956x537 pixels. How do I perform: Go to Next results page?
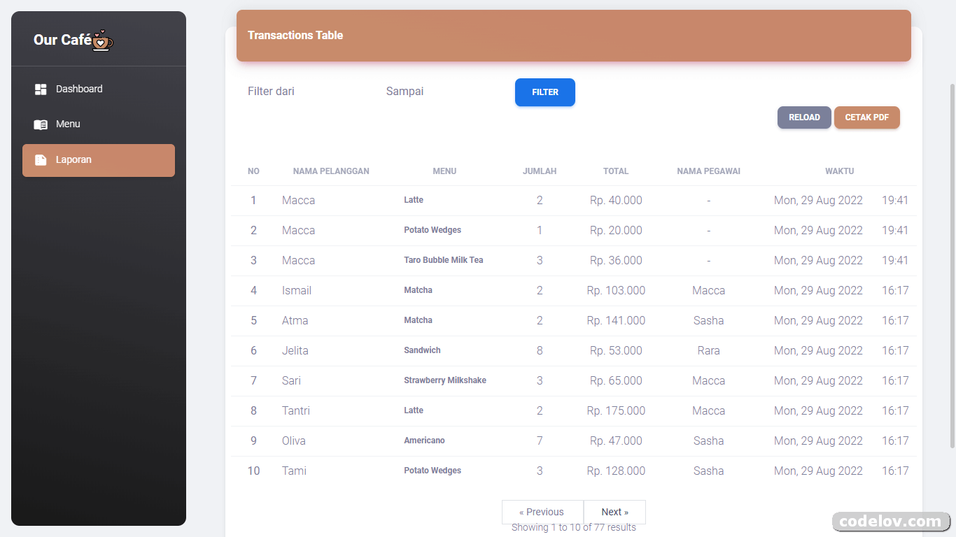[614, 512]
